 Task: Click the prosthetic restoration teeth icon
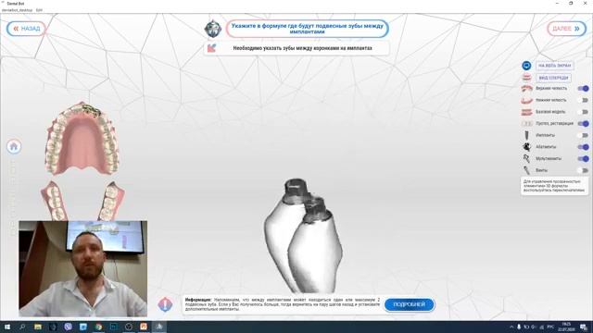[x=526, y=124]
